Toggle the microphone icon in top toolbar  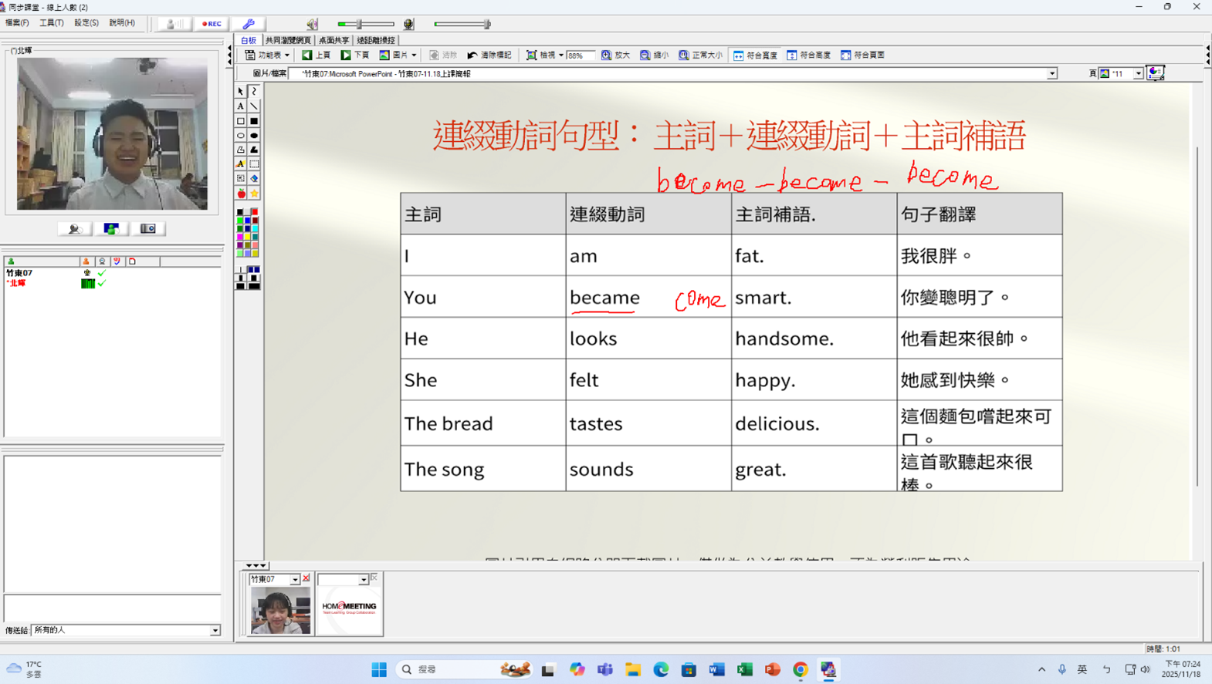coord(408,24)
